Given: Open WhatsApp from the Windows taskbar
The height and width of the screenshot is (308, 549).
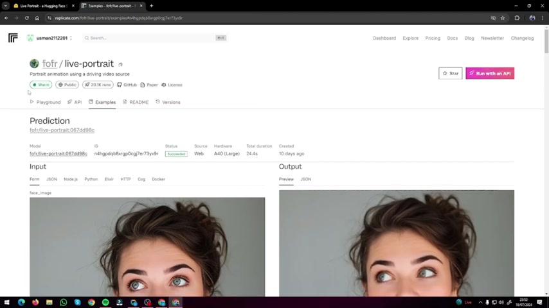Looking at the screenshot, I should coord(63,302).
